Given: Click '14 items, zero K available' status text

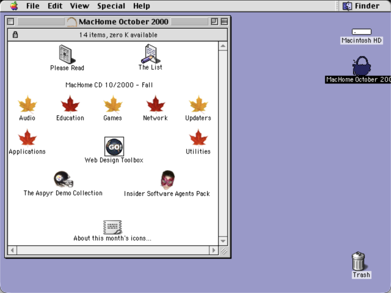Looking at the screenshot, I should coord(118,35).
